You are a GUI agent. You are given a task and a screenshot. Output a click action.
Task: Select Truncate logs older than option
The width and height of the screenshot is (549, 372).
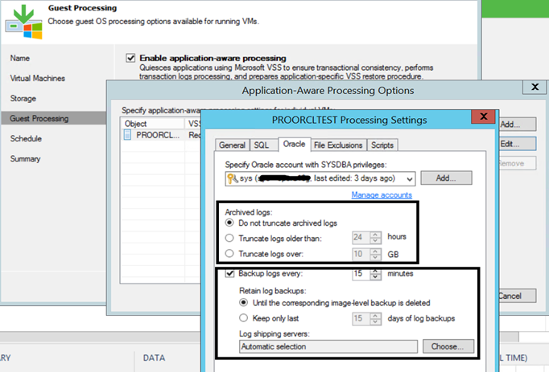click(231, 236)
